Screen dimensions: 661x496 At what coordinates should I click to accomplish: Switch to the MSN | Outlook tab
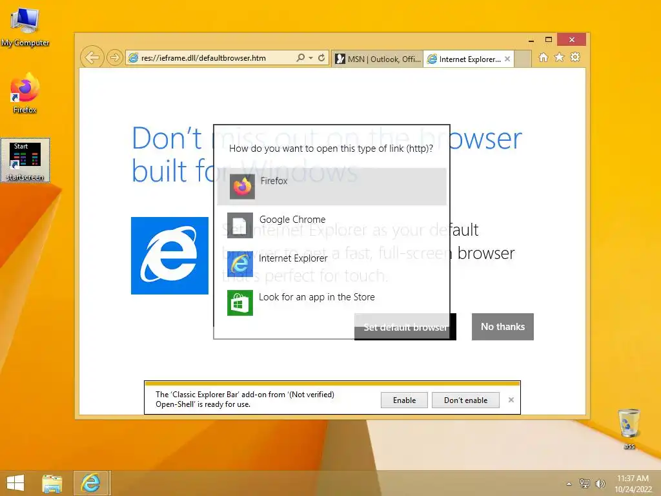point(378,59)
